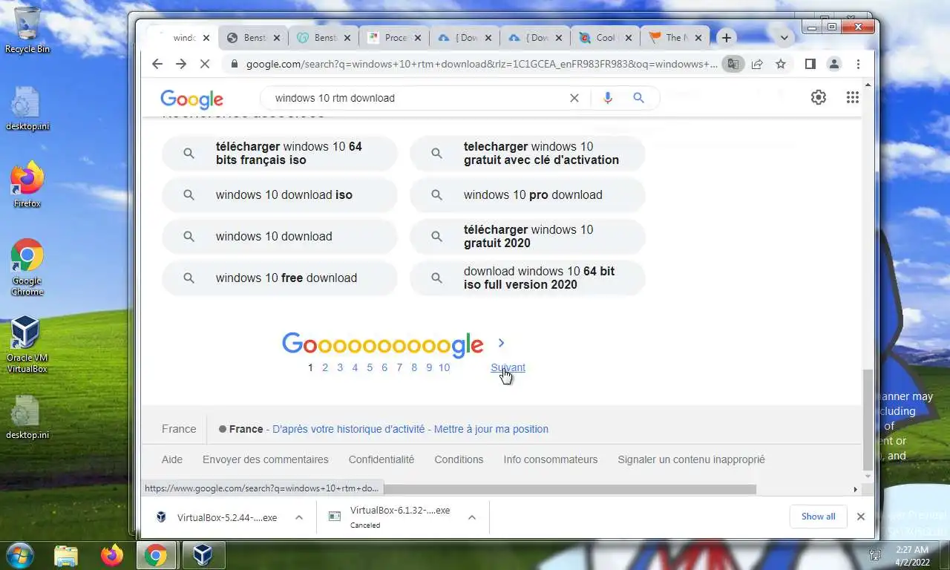Open Envoyer des commentaires link
This screenshot has height=570, width=950.
[266, 459]
